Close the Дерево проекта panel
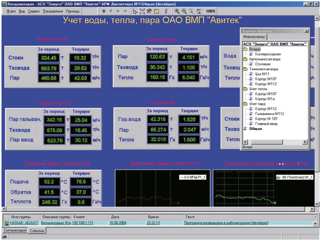The height and width of the screenshot is (241, 321). (307, 31)
